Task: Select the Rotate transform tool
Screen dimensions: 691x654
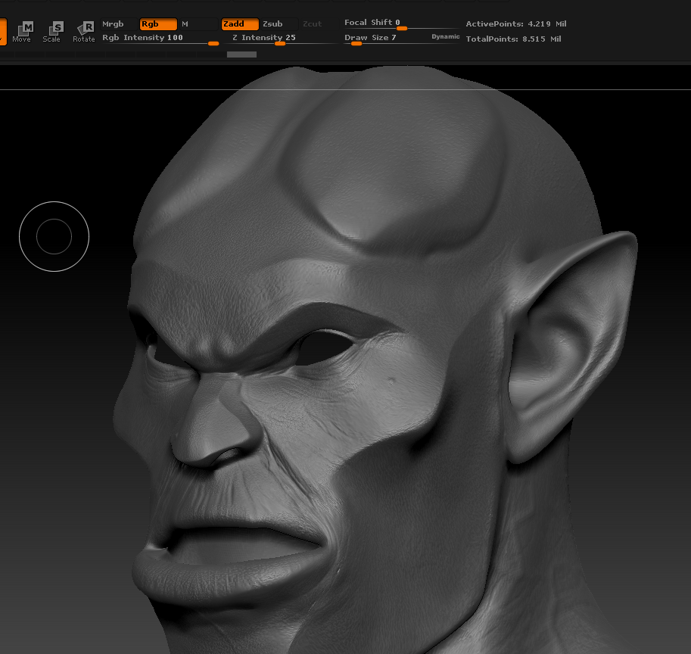Action: [x=84, y=32]
